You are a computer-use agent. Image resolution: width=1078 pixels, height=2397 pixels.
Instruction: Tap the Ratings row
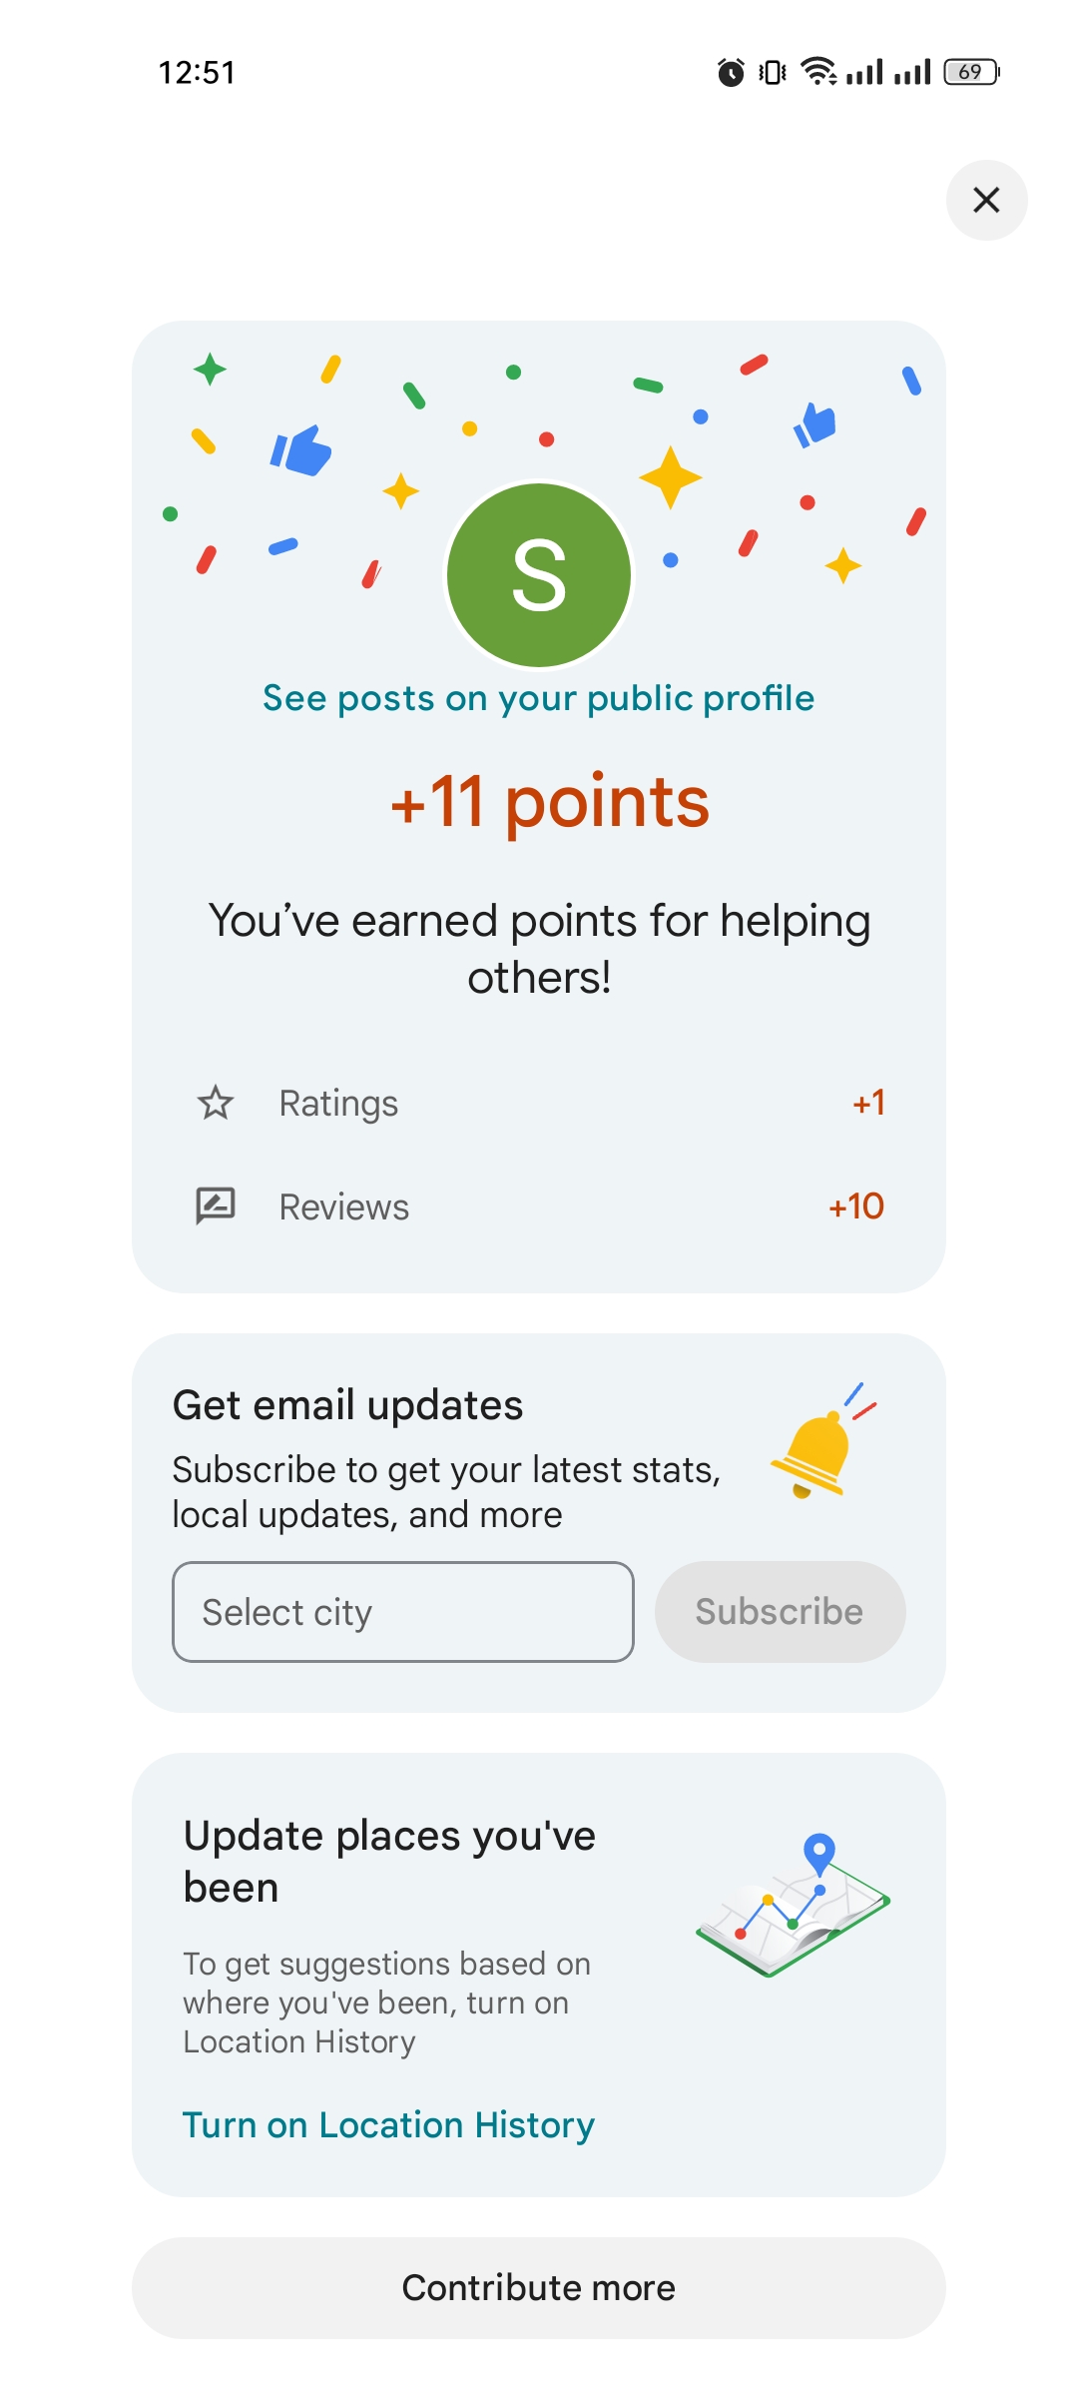click(539, 1104)
